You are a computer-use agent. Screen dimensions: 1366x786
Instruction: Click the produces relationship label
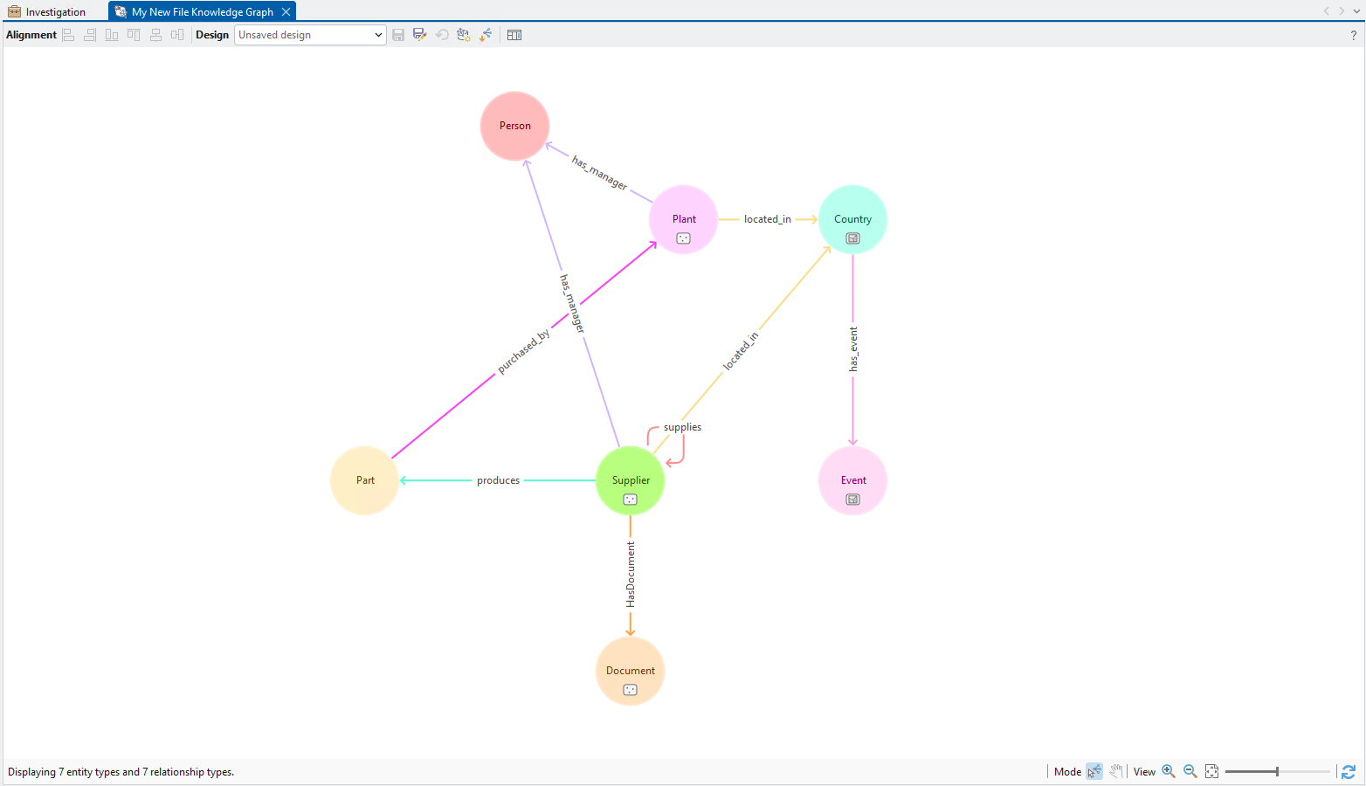[x=498, y=480]
